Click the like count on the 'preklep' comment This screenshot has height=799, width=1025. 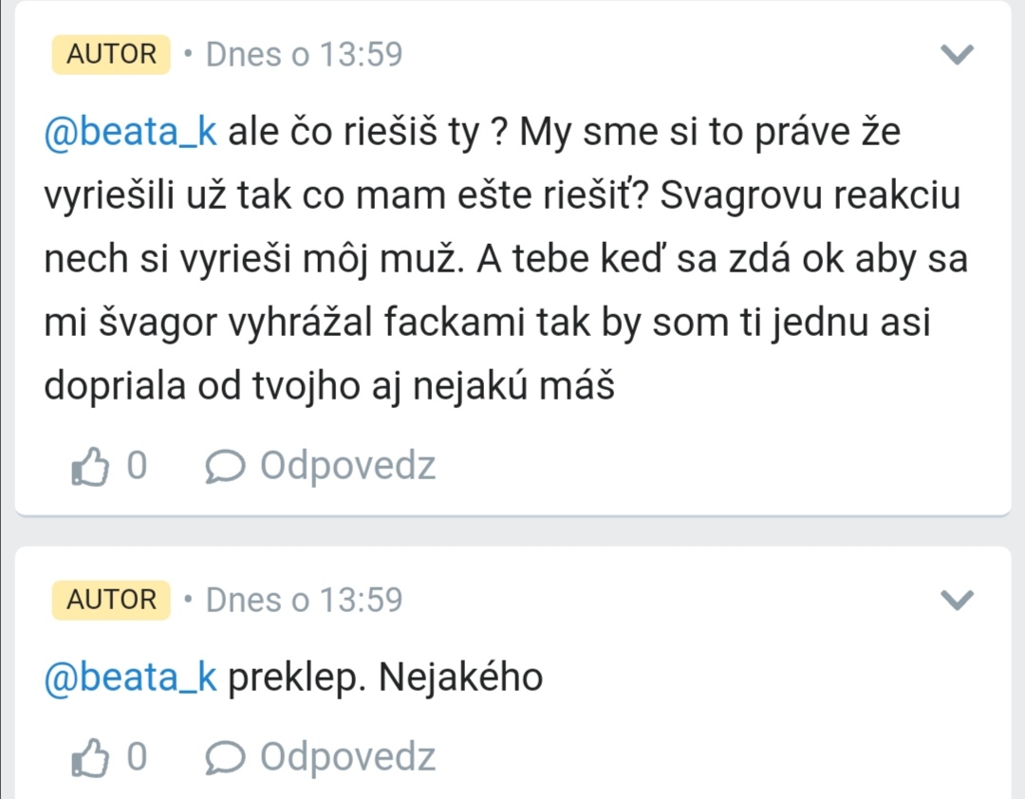137,756
